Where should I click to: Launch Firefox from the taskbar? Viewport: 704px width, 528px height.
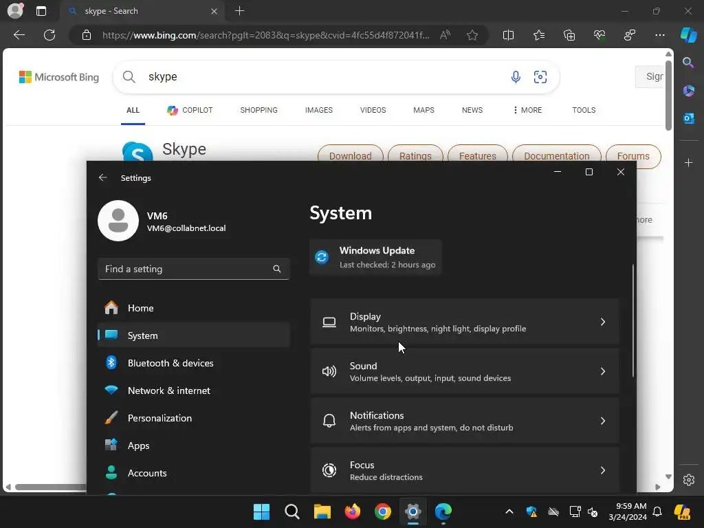[353, 511]
